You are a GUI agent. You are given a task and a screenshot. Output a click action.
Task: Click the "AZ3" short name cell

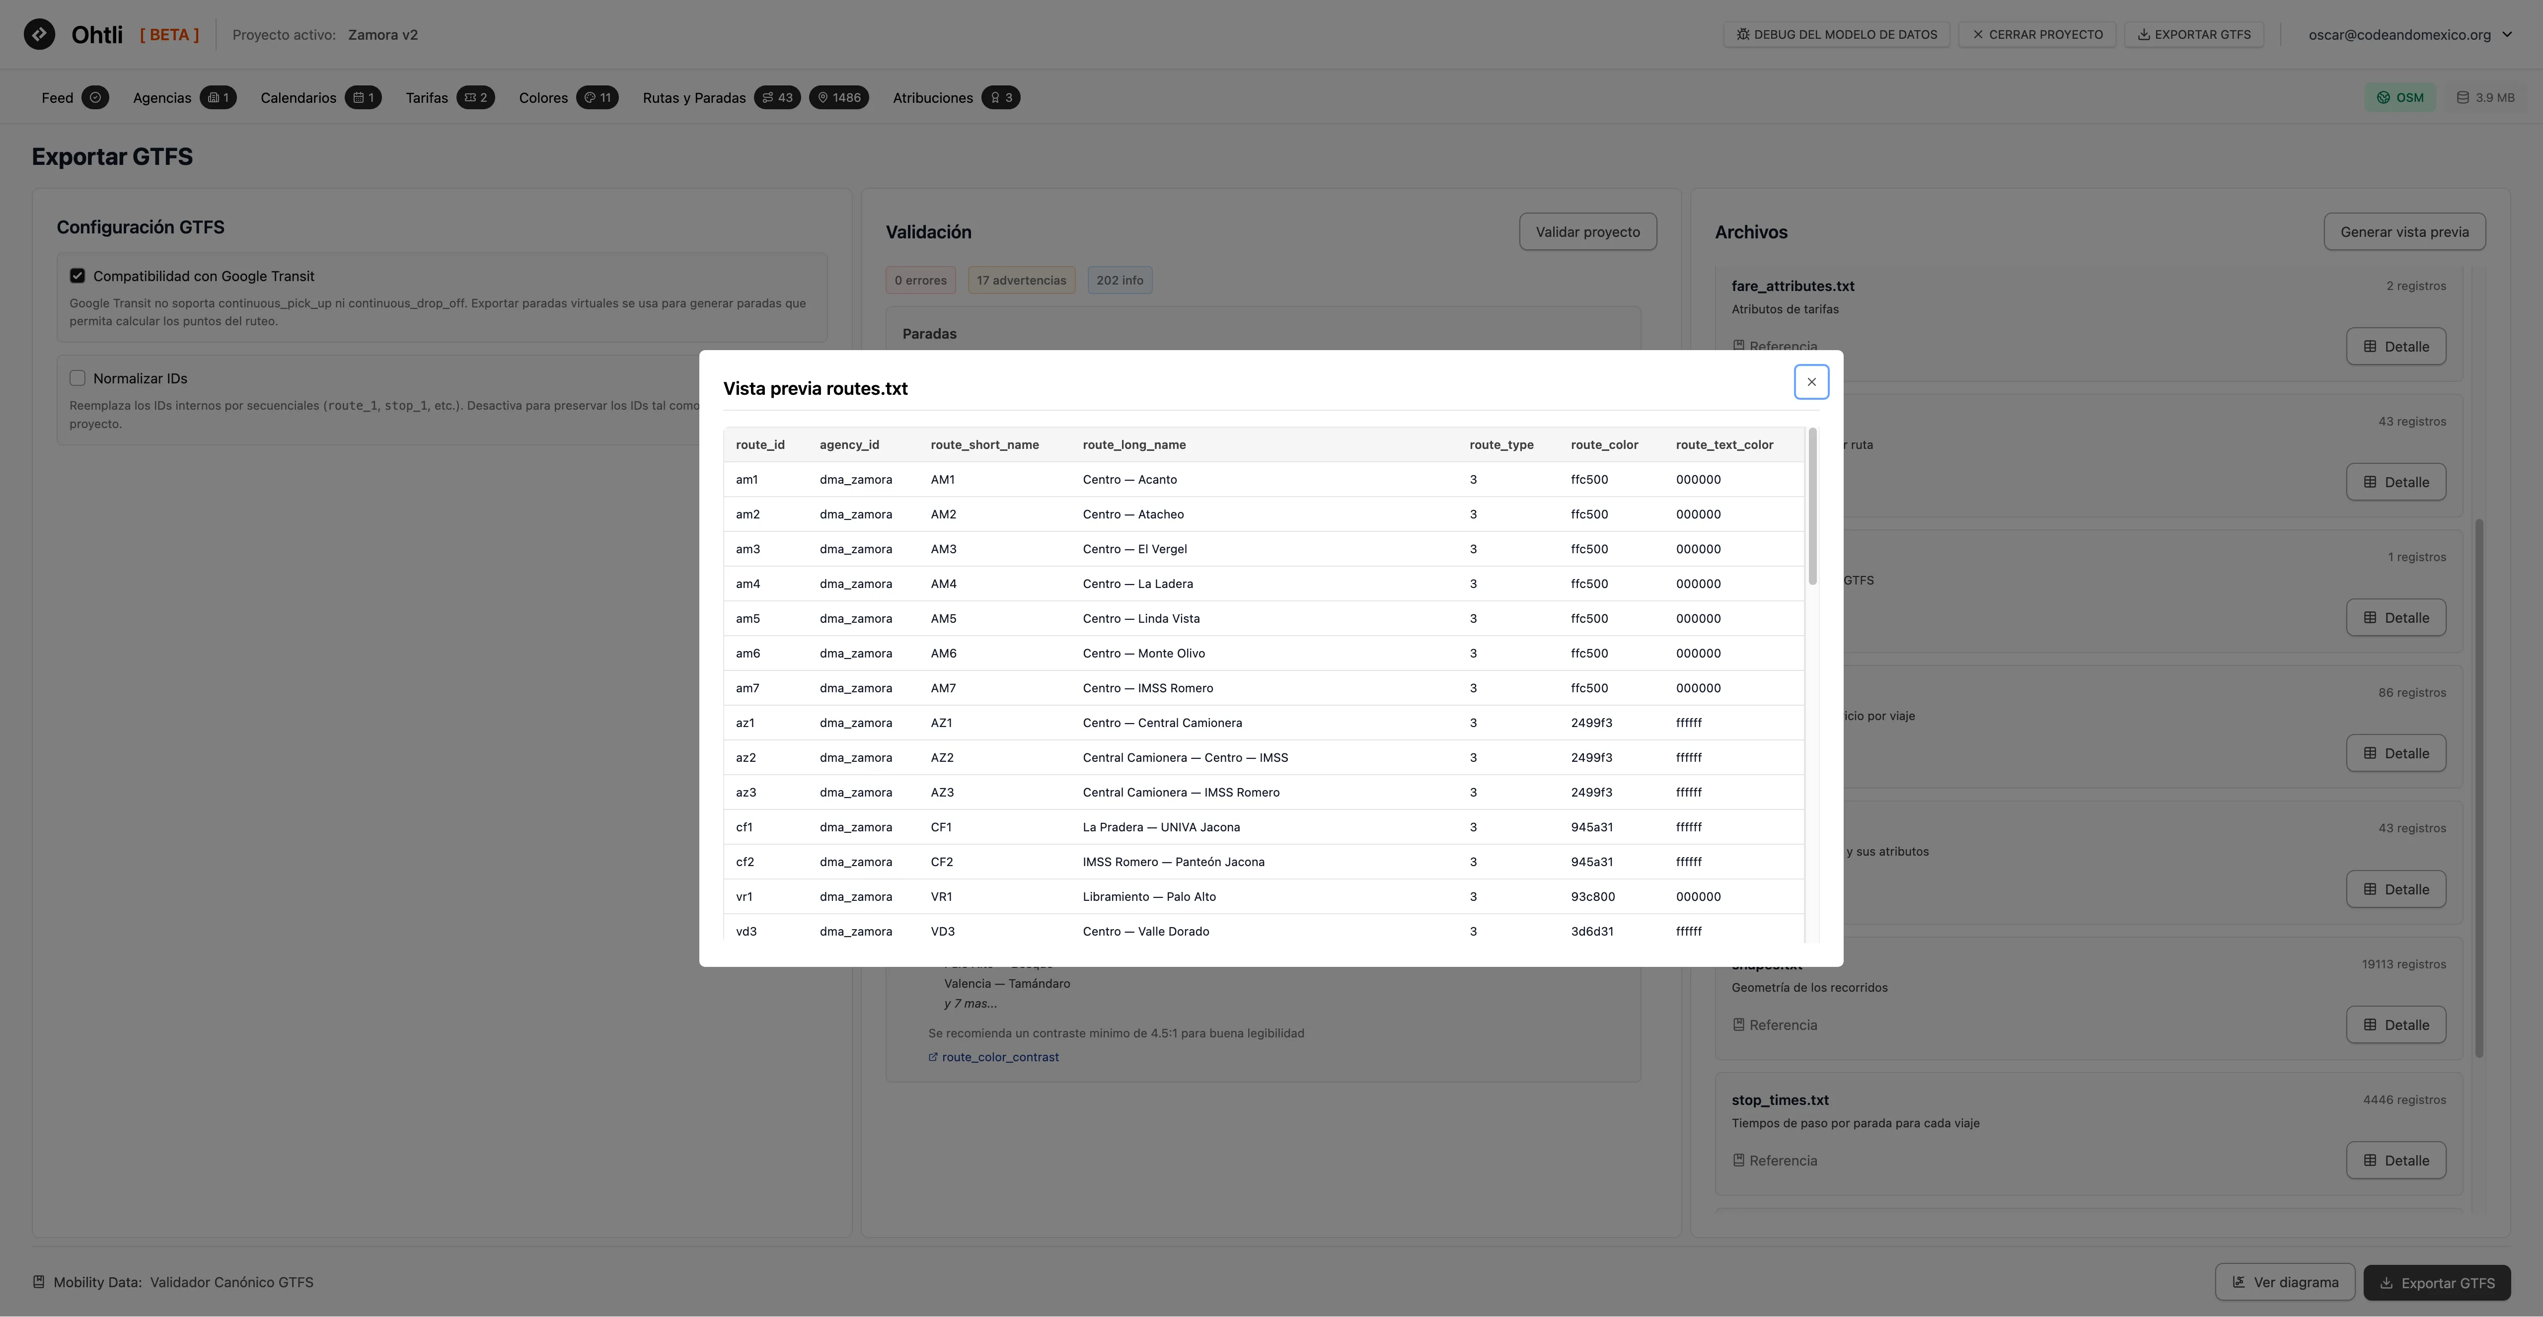tap(942, 793)
